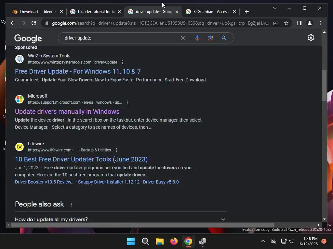Click the scroll down arrow
This screenshot has width=333, height=249.
click(324, 219)
